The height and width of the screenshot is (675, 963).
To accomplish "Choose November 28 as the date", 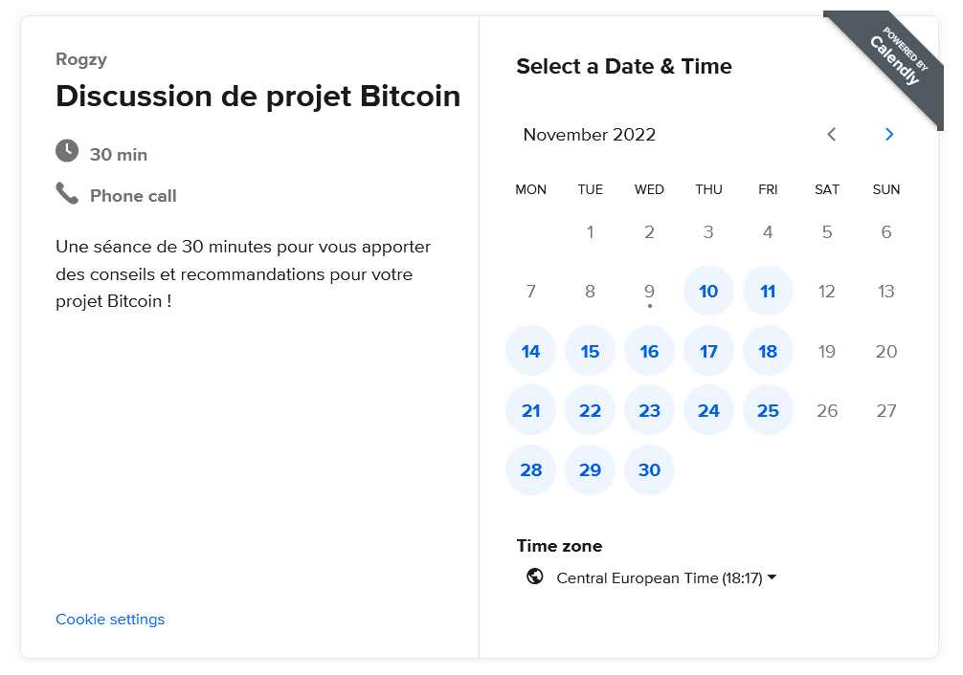I will [531, 469].
